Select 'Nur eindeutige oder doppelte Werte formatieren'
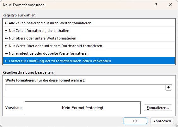Viewport: 178px width, 127px height. pos(89,53)
